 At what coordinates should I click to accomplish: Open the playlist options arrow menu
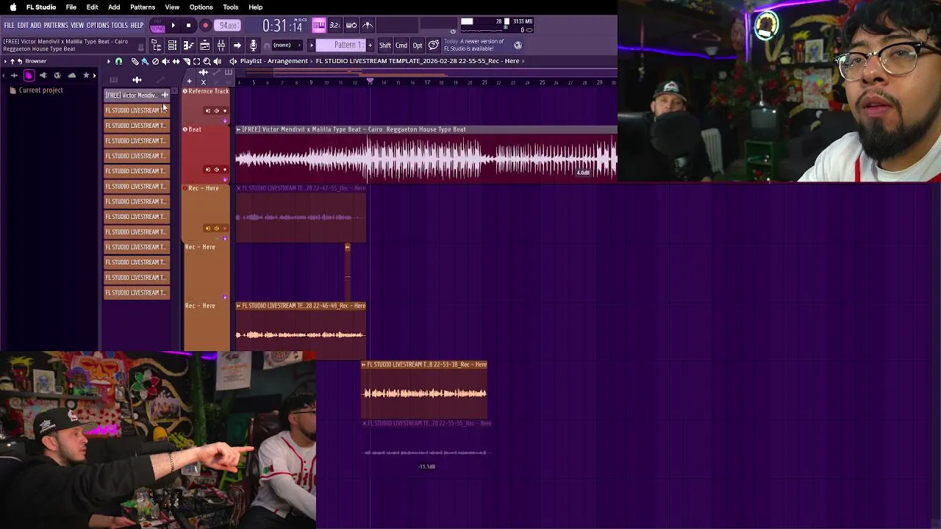click(109, 61)
